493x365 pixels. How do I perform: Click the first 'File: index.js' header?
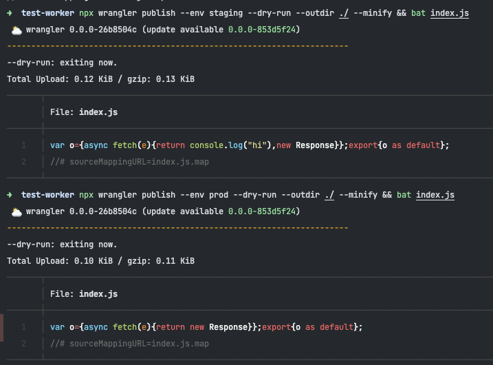tap(84, 112)
